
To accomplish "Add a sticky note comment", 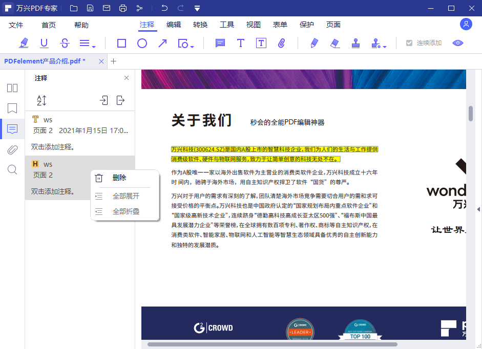I will 220,43.
